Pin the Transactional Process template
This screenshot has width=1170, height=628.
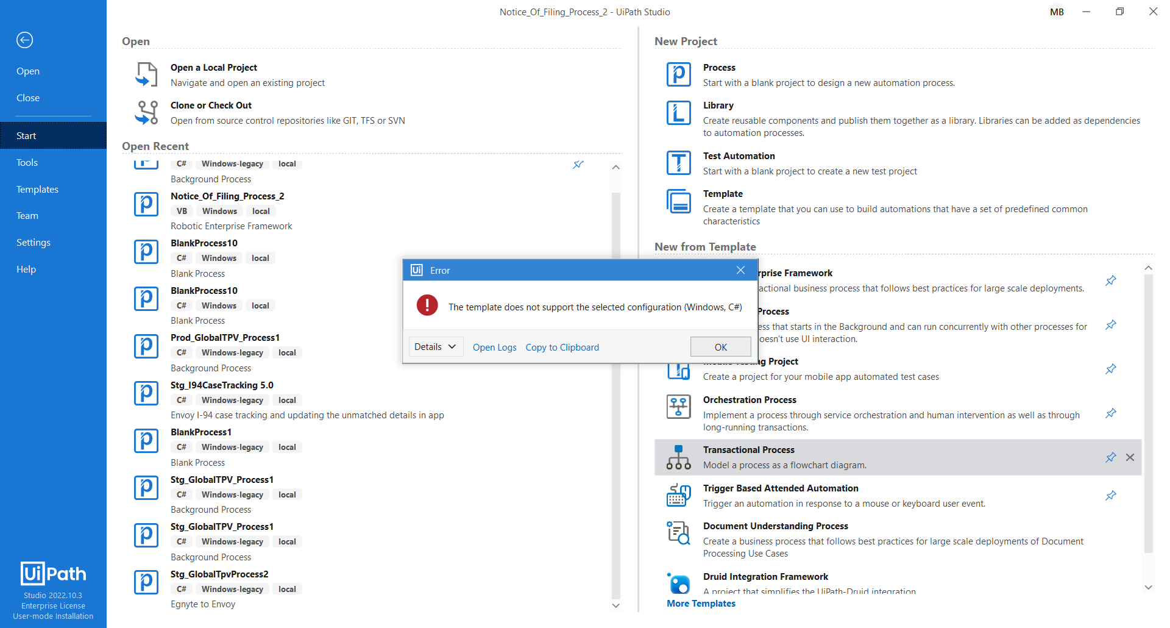click(1111, 457)
